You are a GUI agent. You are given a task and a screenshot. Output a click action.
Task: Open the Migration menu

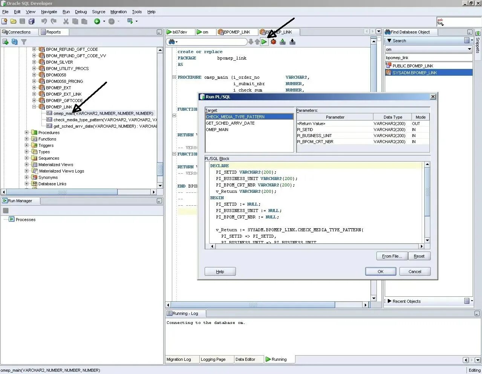[118, 12]
